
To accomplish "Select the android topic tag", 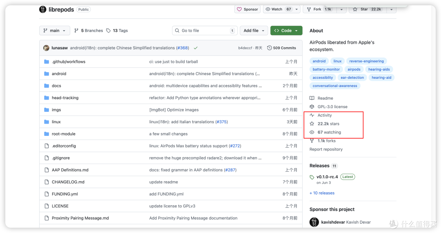I will pos(319,61).
